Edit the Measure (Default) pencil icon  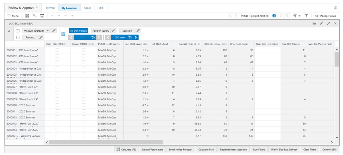pyautogui.click(x=54, y=31)
